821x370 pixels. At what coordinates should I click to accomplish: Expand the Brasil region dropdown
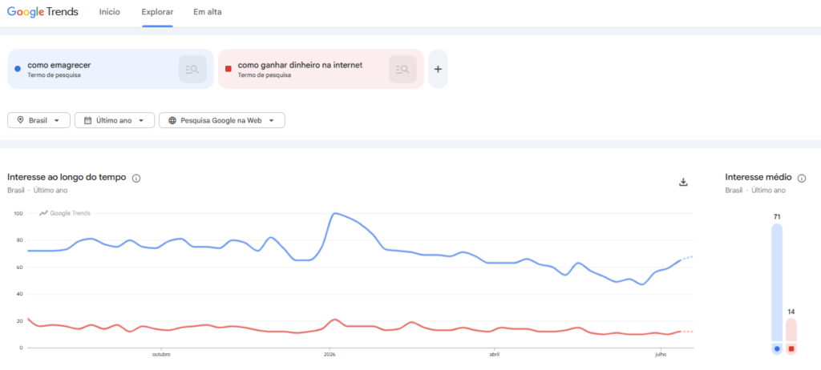[38, 120]
